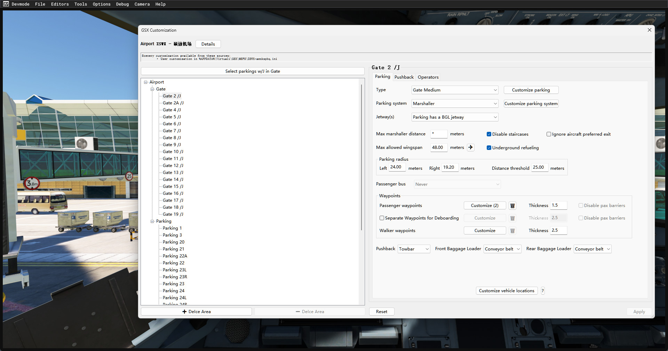Click trash icon in Walker waypoints row
The height and width of the screenshot is (351, 668).
point(512,231)
